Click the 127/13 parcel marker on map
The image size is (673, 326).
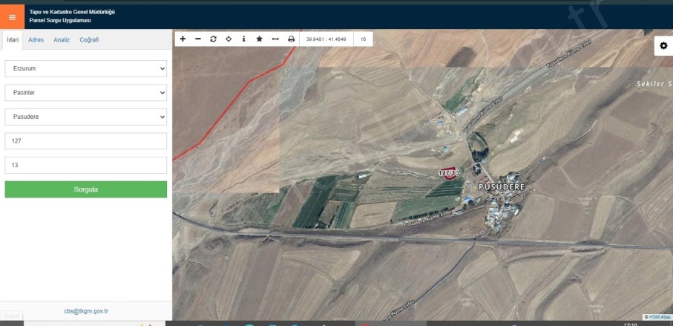448,172
